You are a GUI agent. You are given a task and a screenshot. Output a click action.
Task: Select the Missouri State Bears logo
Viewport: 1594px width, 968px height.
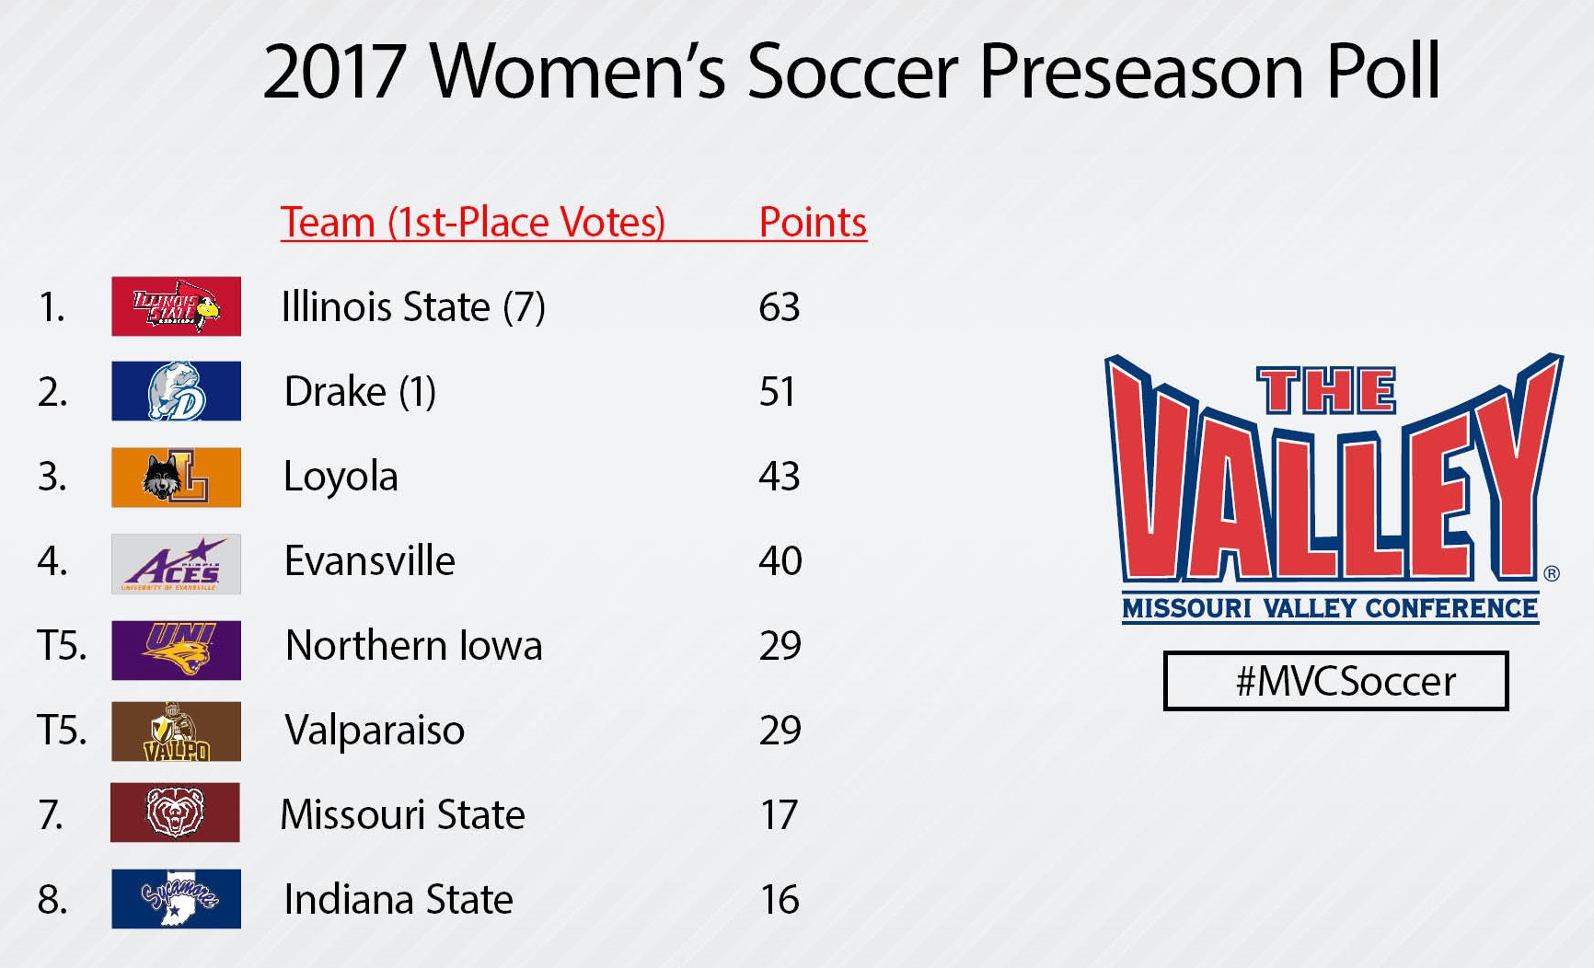(175, 812)
